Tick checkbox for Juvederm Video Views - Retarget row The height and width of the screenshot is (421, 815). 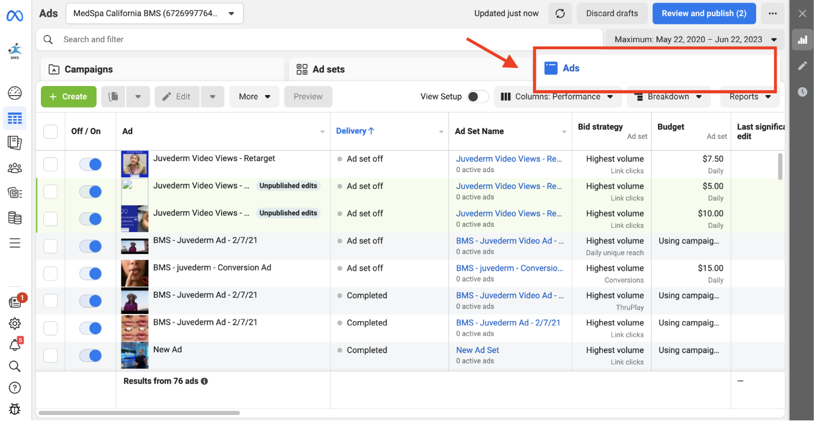point(50,164)
